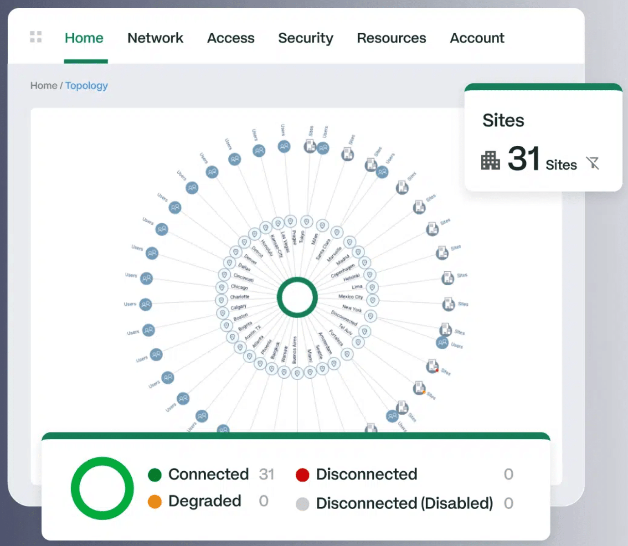This screenshot has width=628, height=546.
Task: Open the New York PoP node
Action: point(371,316)
